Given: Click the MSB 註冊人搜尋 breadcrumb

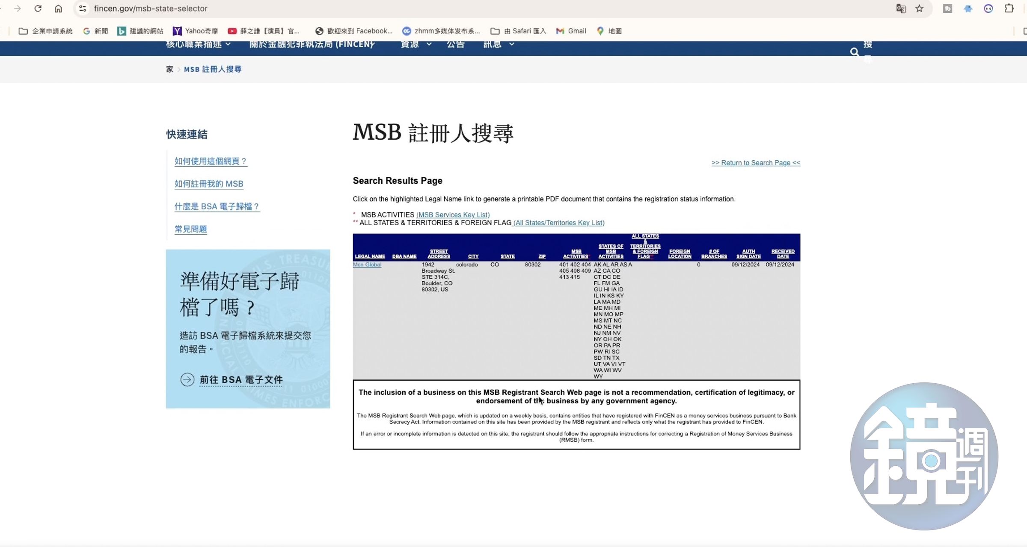Looking at the screenshot, I should (213, 69).
